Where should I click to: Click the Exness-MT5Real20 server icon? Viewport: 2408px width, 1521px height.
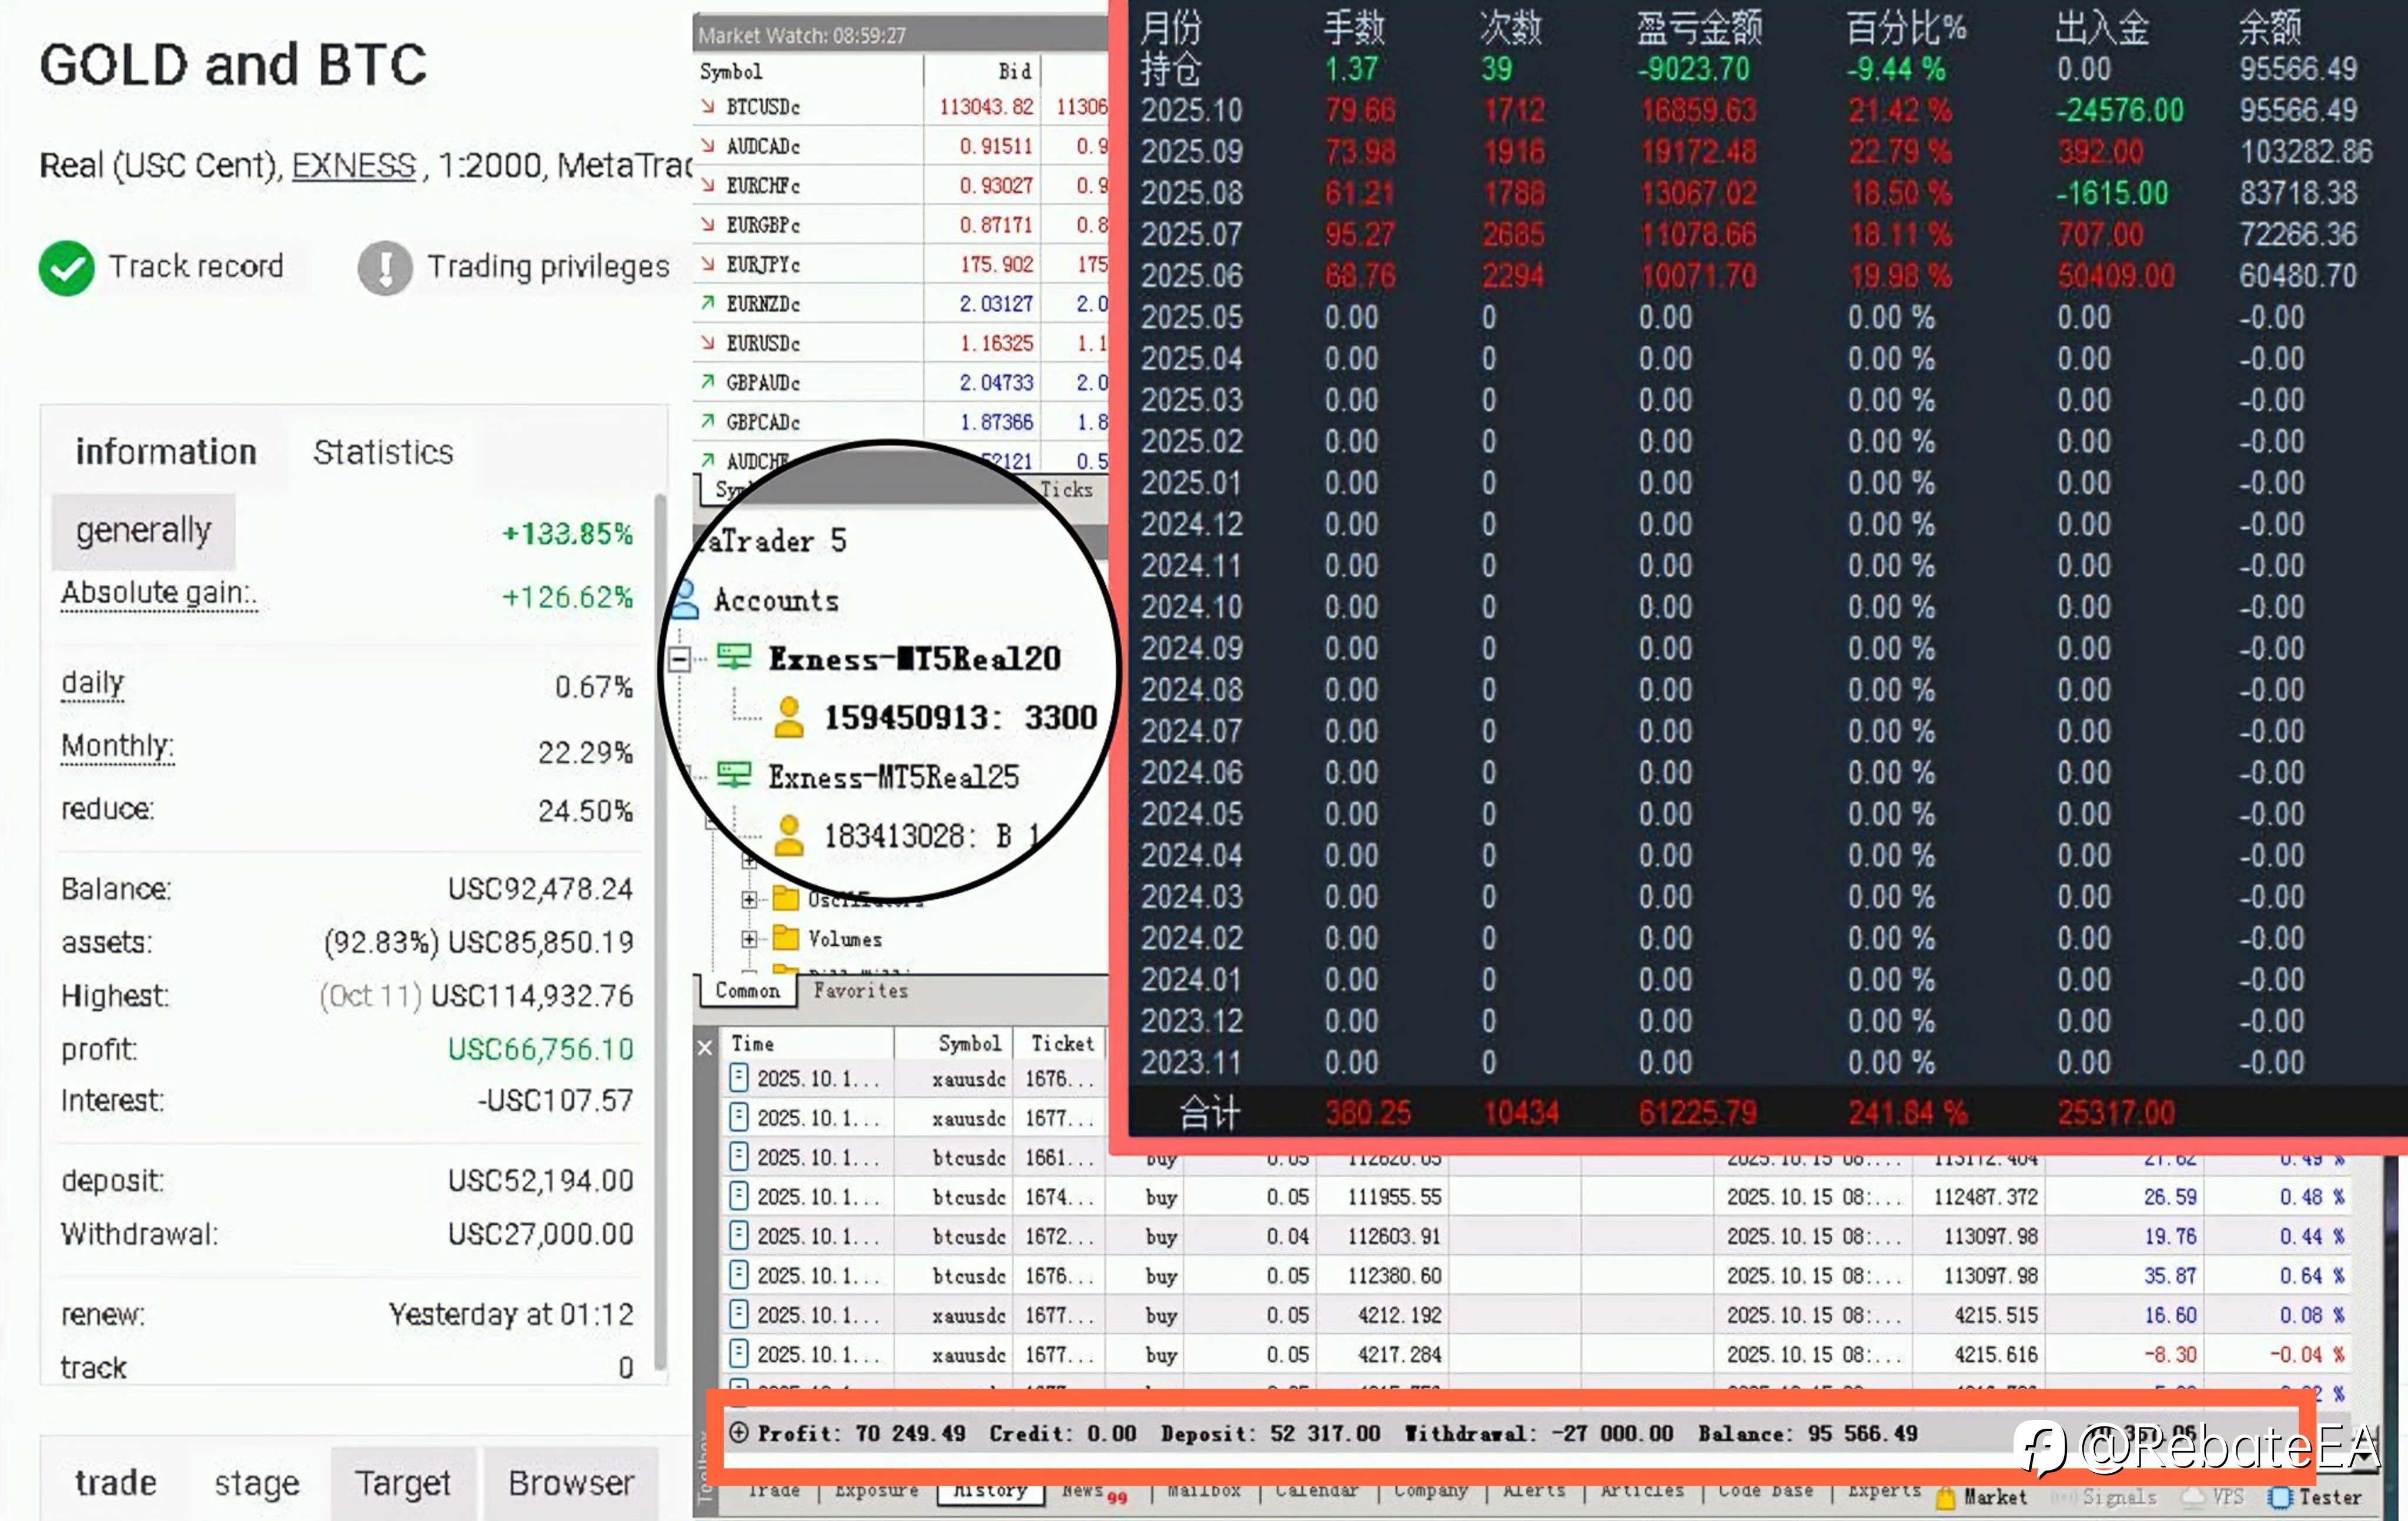(734, 657)
